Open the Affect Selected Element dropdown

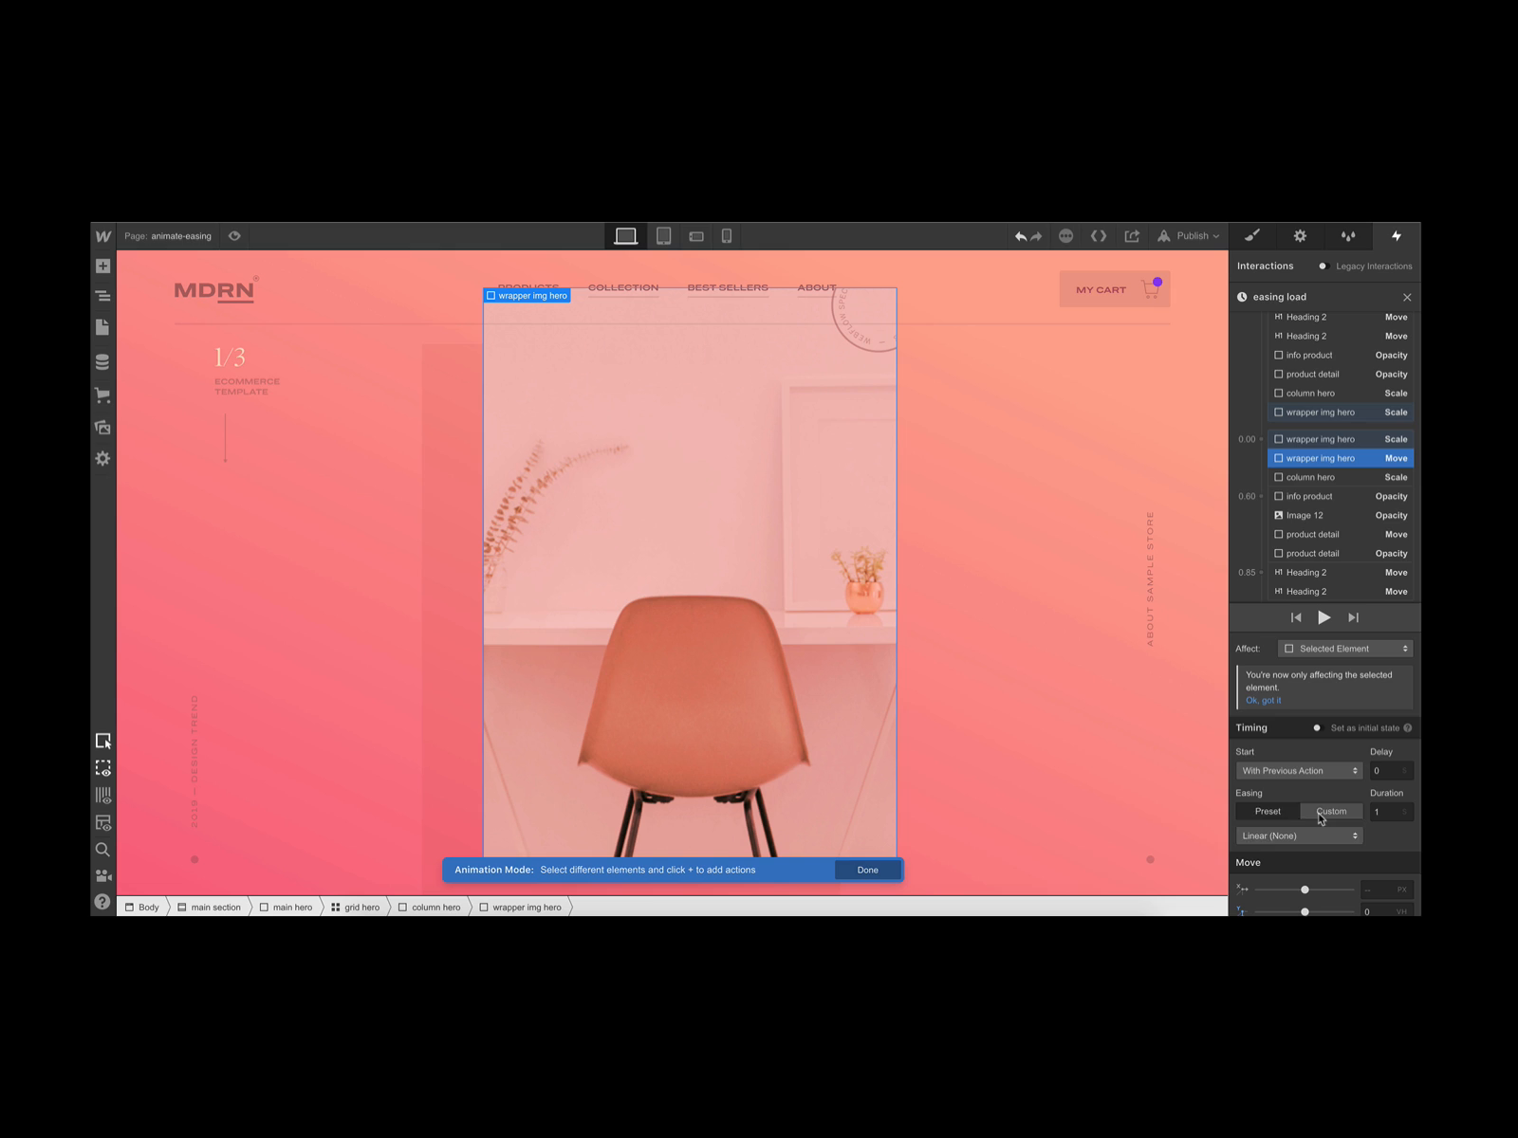[x=1345, y=649]
